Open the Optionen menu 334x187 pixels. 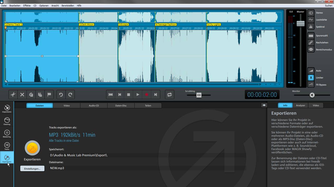pos(44,5)
